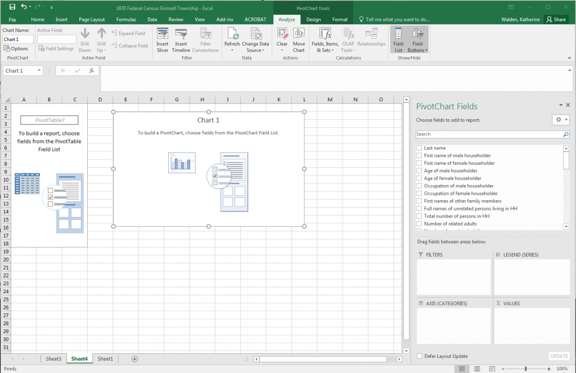Adjust the zoom level slider
The image size is (576, 373).
click(525, 368)
